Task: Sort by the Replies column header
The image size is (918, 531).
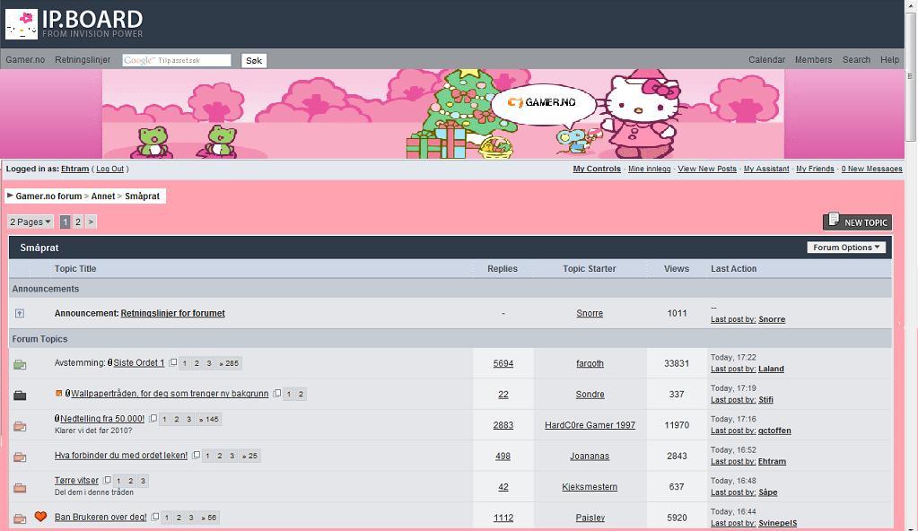Action: pos(503,269)
